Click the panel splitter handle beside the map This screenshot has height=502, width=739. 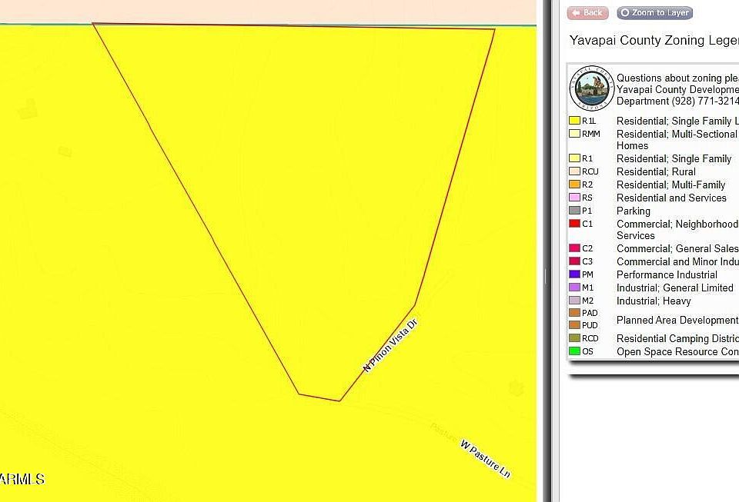point(547,275)
